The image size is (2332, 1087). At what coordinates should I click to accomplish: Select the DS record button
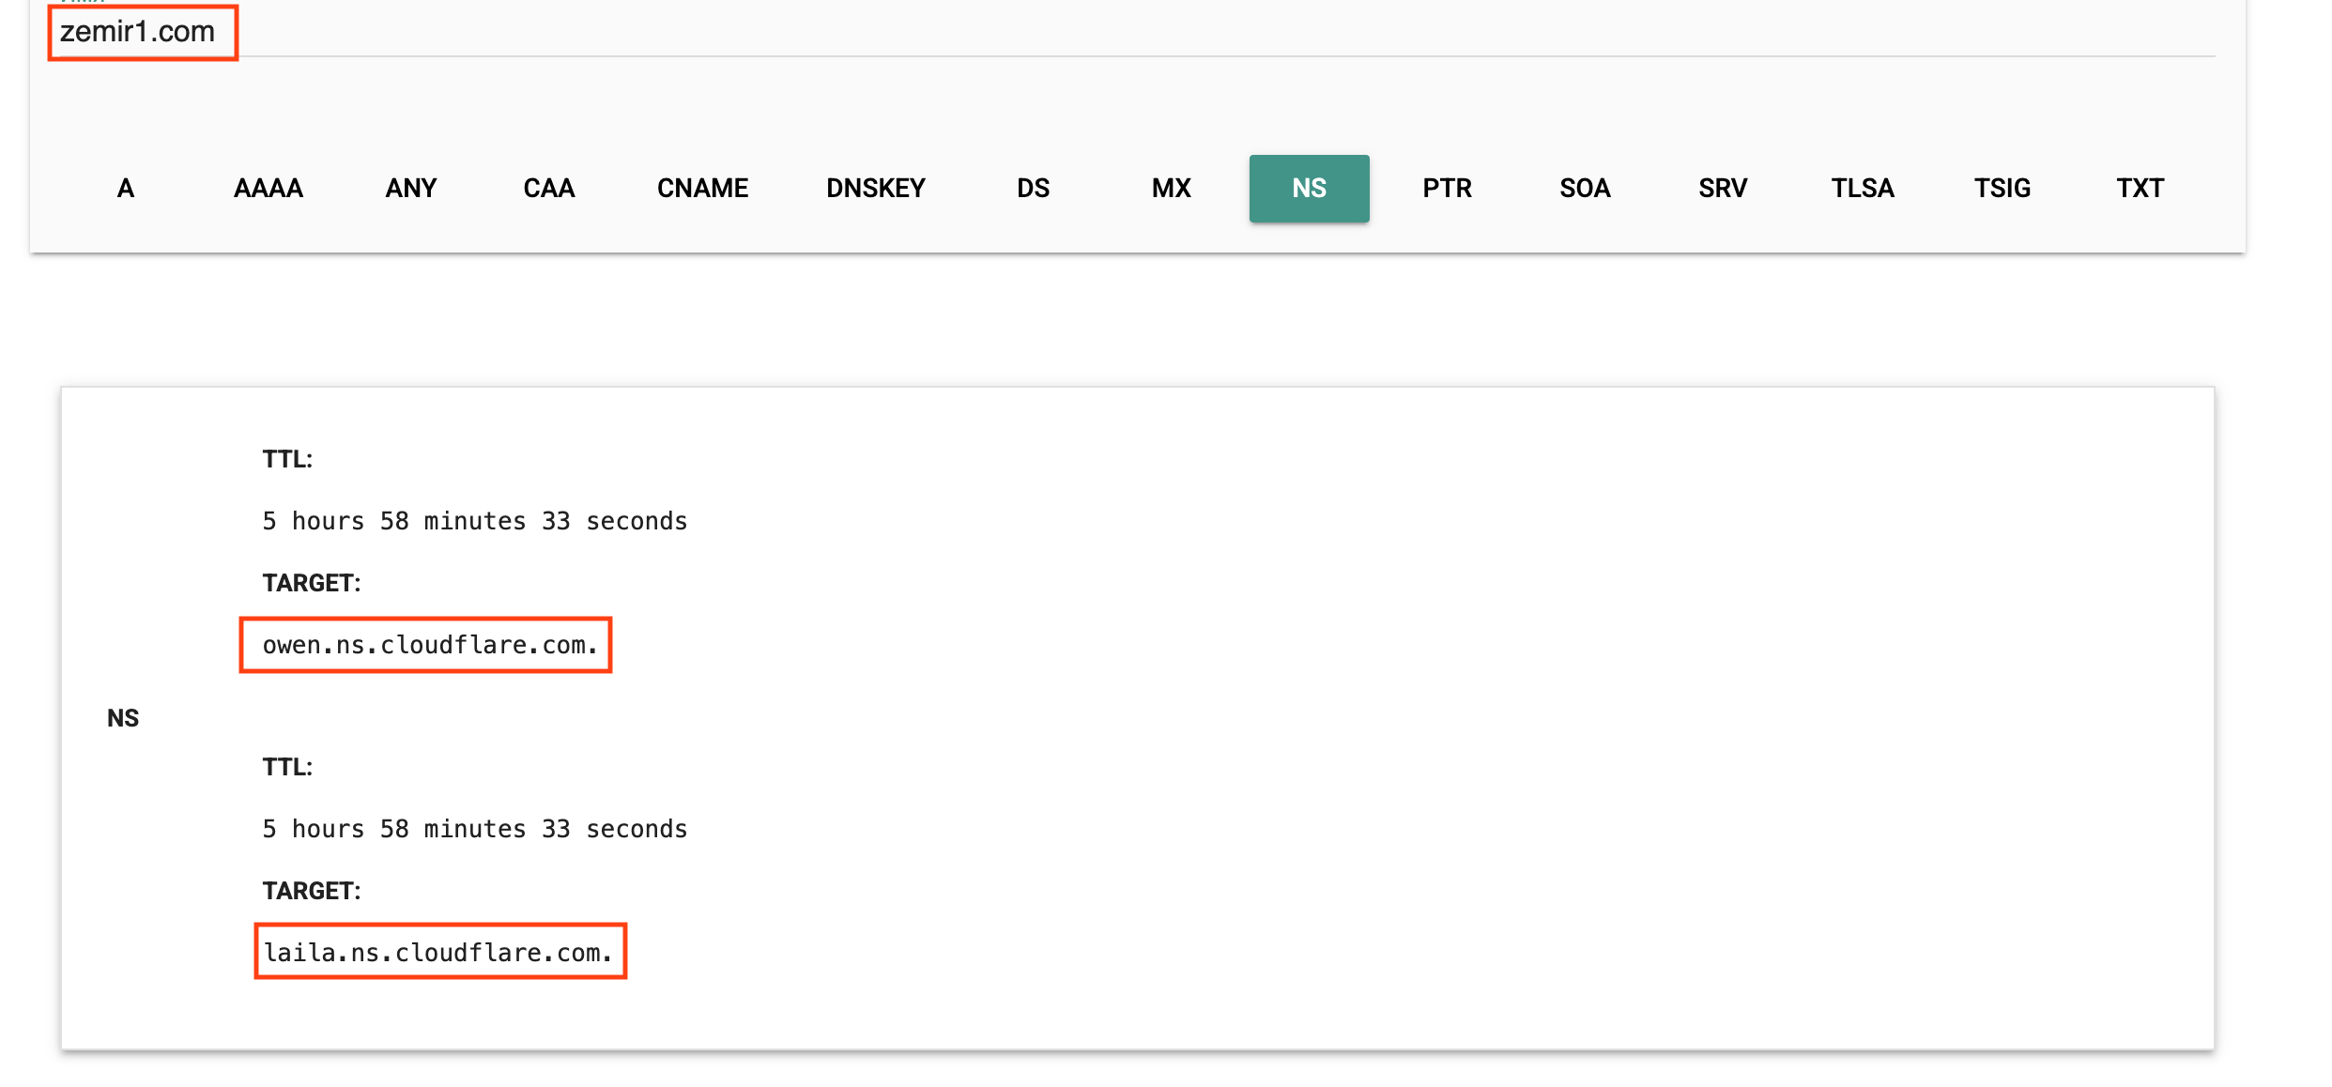[x=1033, y=189]
